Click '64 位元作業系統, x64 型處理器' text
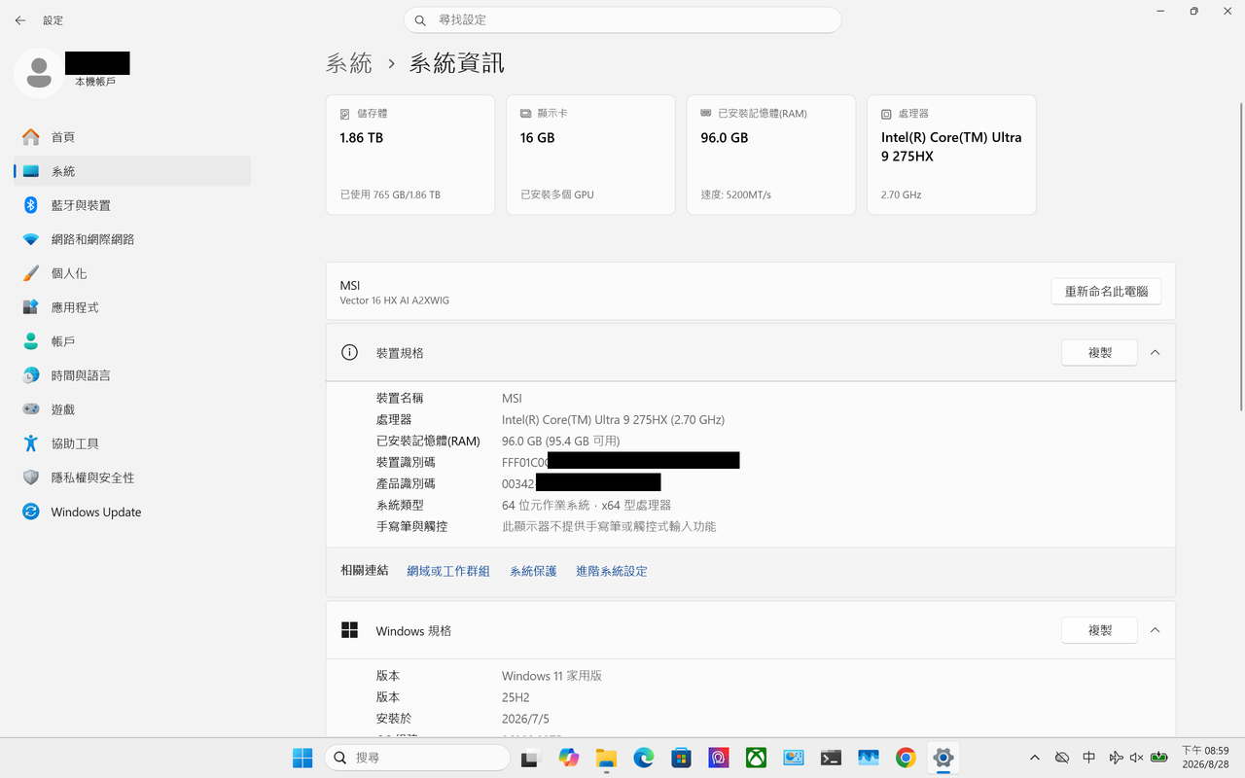This screenshot has width=1245, height=778. (587, 506)
